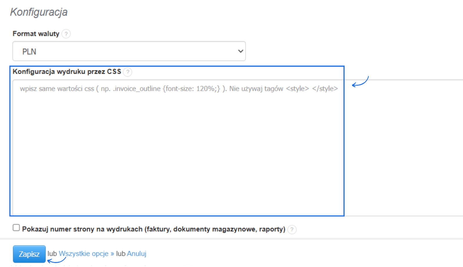Screen dimensions: 463x267
Task: Open the Format waluty dropdown
Action: tap(129, 51)
